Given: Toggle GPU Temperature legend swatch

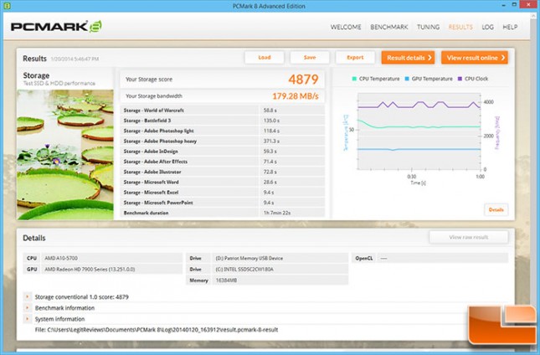Looking at the screenshot, I should pyautogui.click(x=407, y=79).
